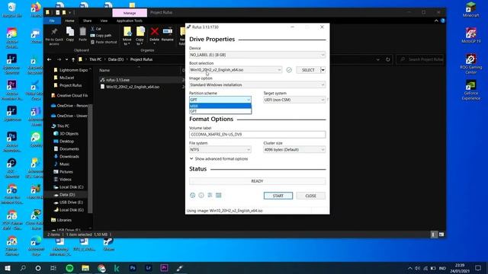
Task: Click the Manage contextual tab
Action: (130, 13)
